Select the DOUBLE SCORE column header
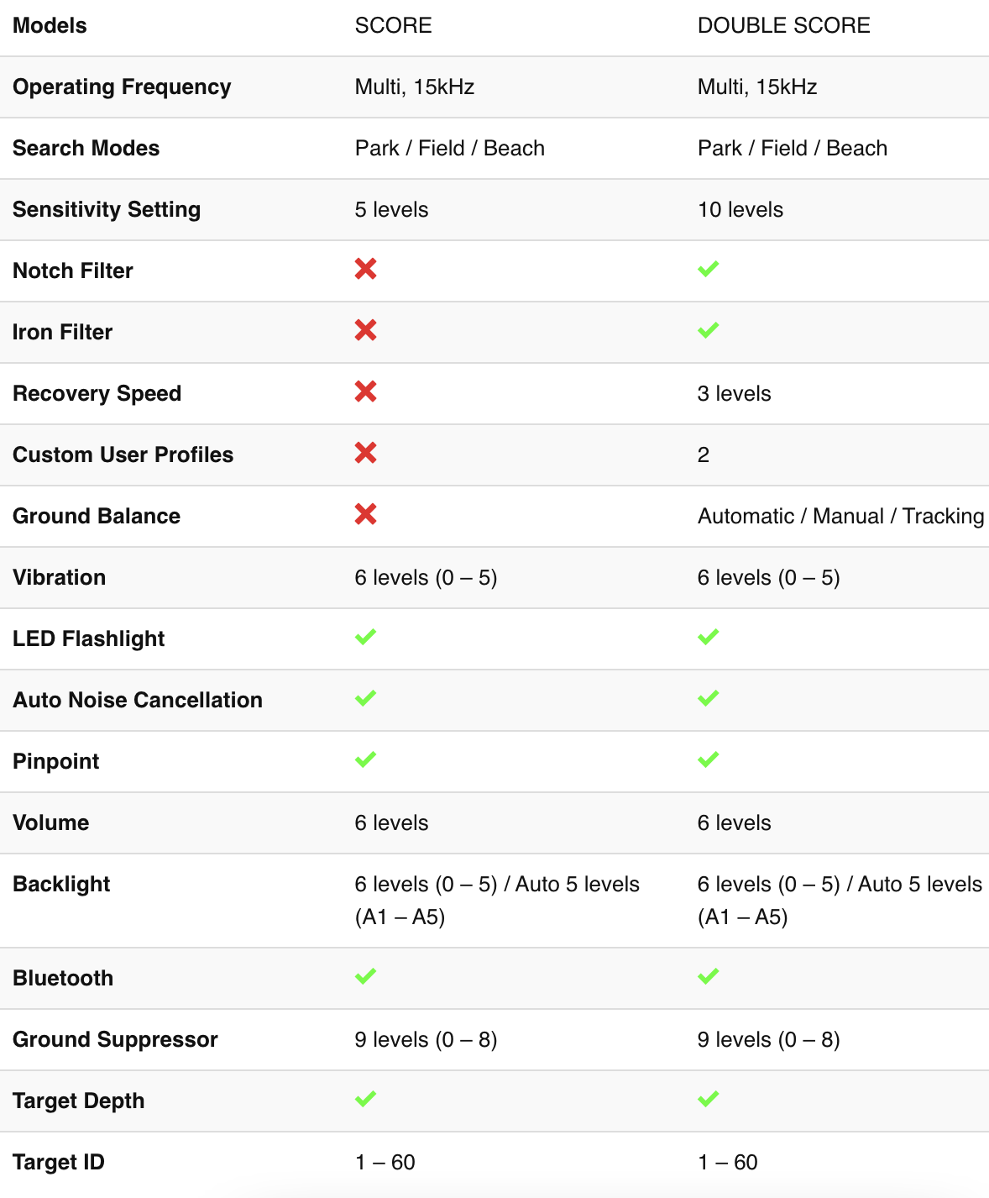The width and height of the screenshot is (989, 1198). tap(783, 25)
